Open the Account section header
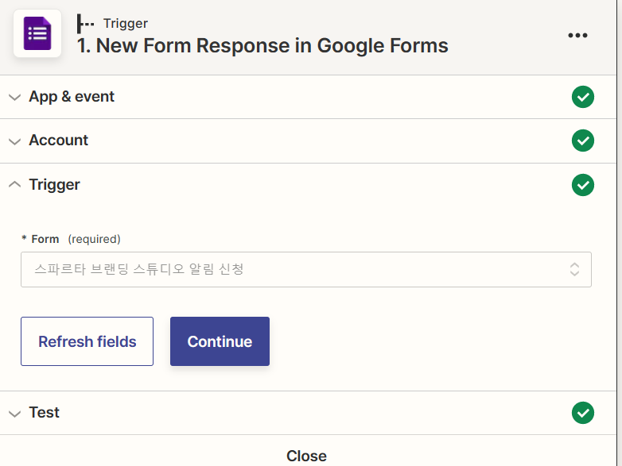 click(309, 141)
